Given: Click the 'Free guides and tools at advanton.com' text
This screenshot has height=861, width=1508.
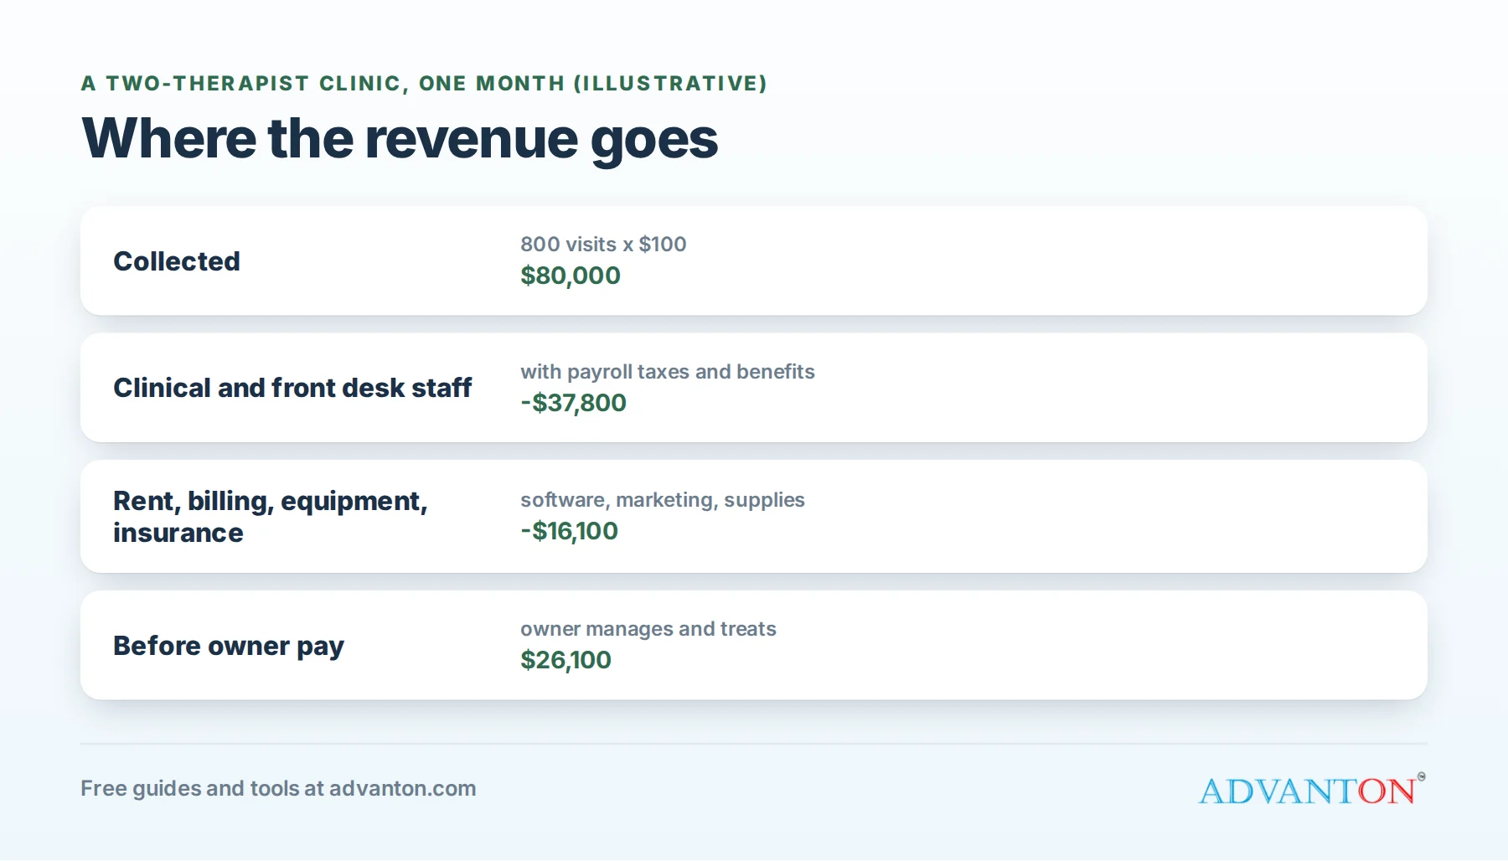Looking at the screenshot, I should pos(278,788).
